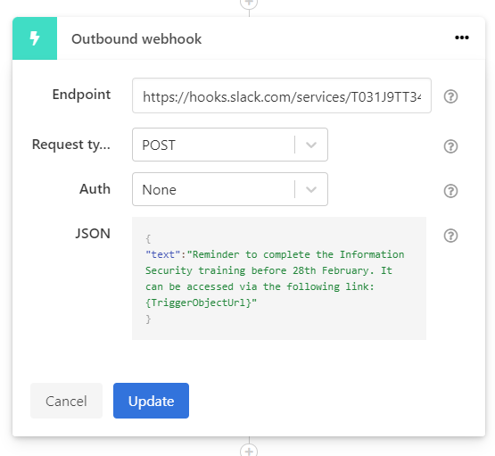
Task: Open the three-dot options menu
Action: (461, 37)
